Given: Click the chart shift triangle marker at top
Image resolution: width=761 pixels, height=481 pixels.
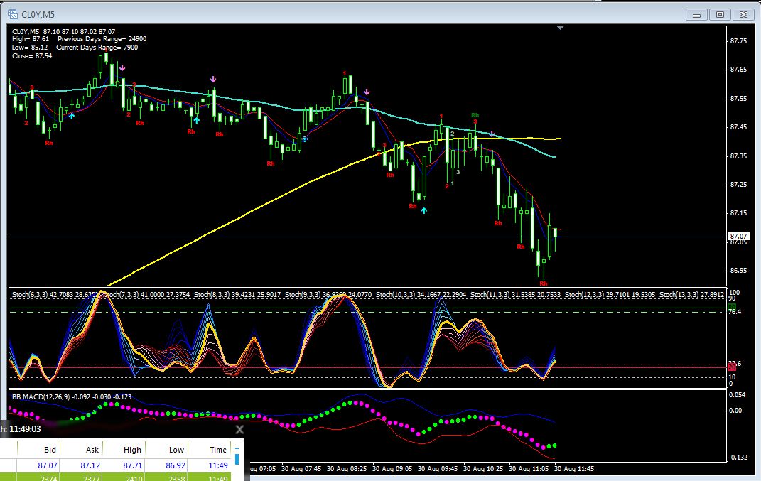Looking at the screenshot, I should tap(560, 28).
